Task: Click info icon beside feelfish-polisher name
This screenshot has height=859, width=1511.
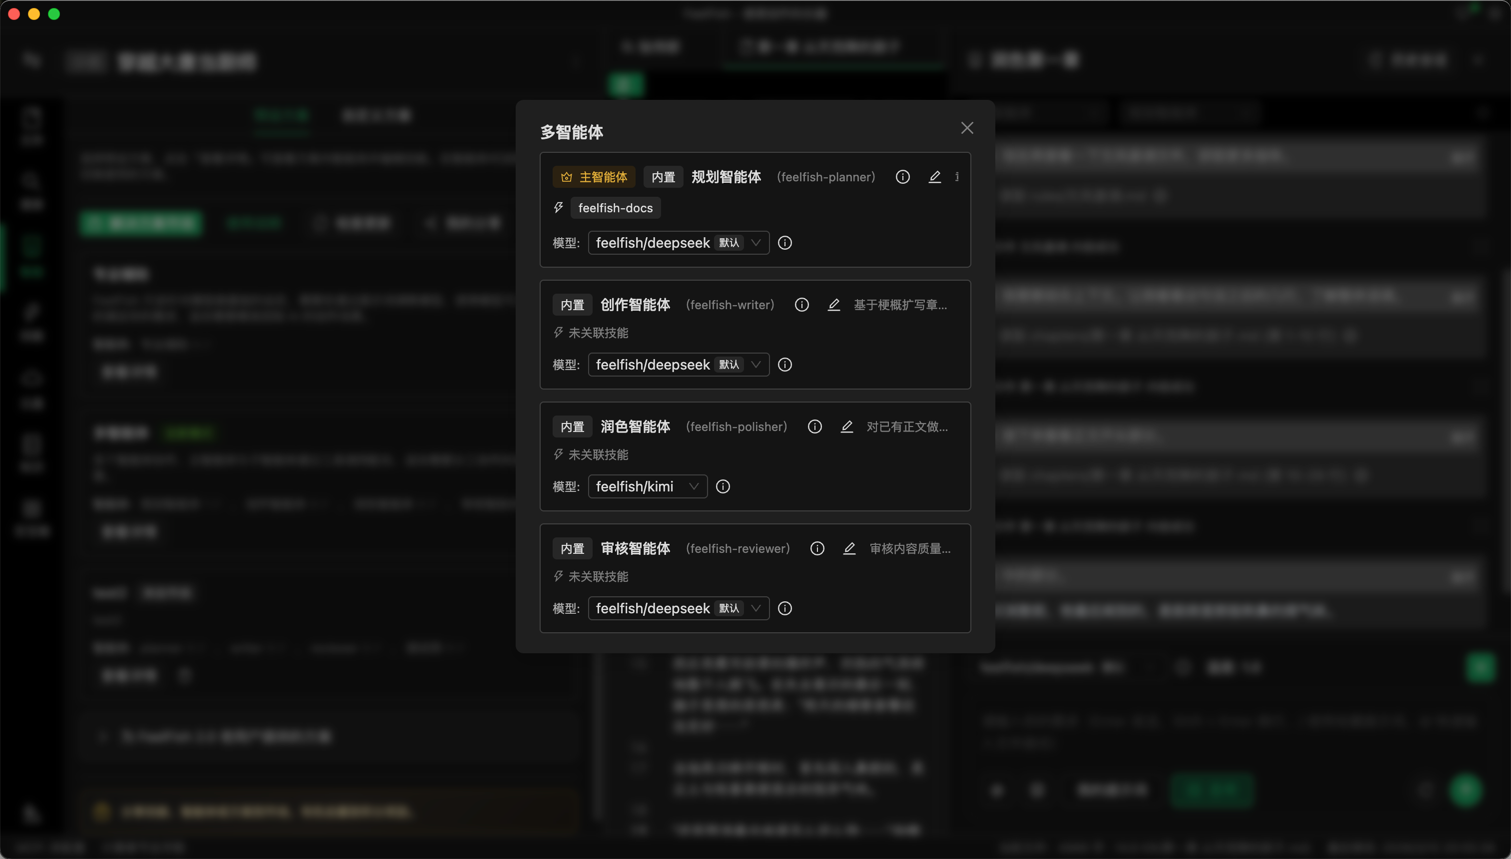Action: (814, 427)
